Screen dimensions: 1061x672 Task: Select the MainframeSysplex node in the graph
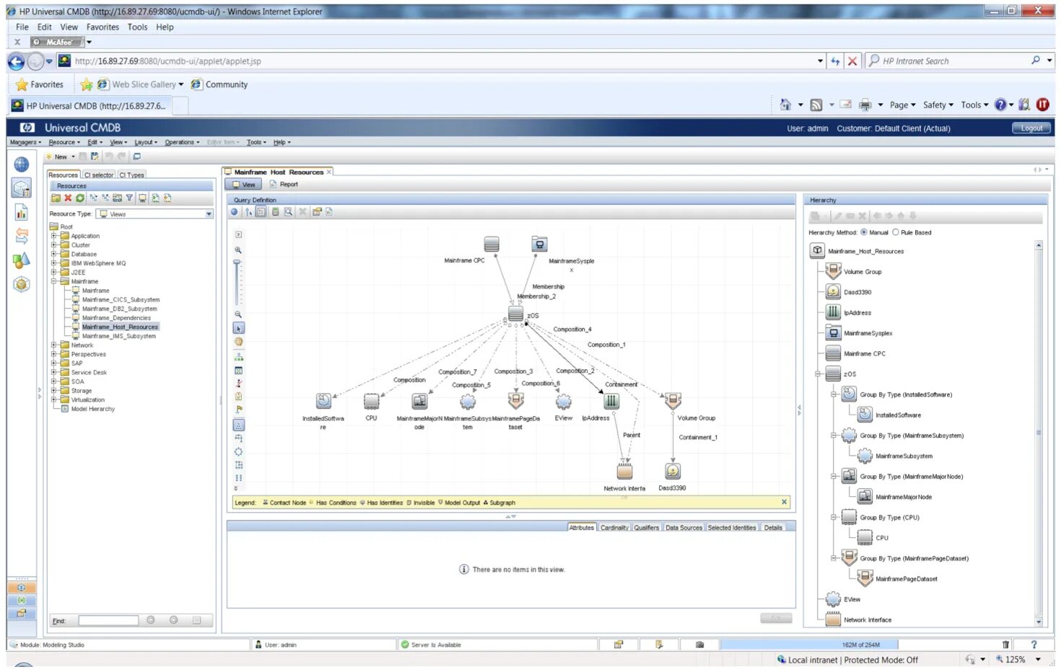point(539,244)
